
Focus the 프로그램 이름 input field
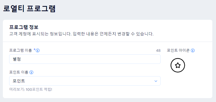pyautogui.click(x=85, y=59)
